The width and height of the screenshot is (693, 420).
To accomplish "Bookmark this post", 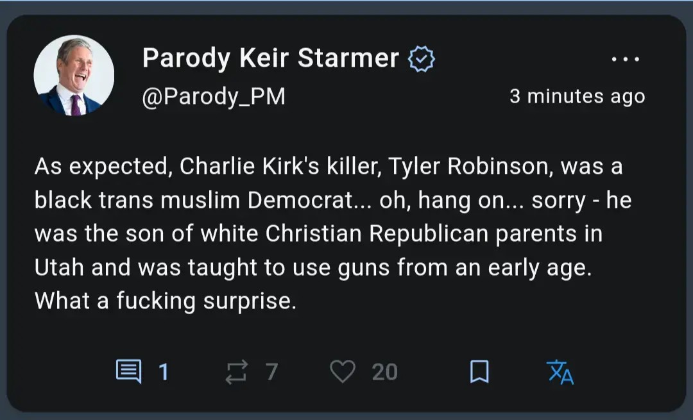I will (x=479, y=371).
